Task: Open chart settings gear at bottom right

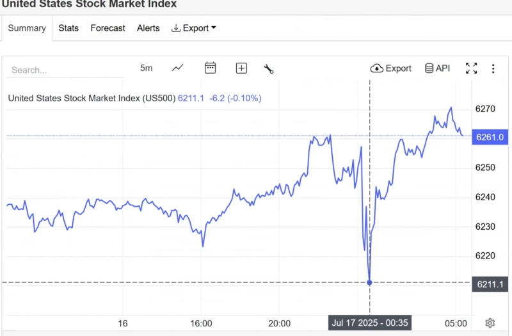Action: tap(490, 323)
